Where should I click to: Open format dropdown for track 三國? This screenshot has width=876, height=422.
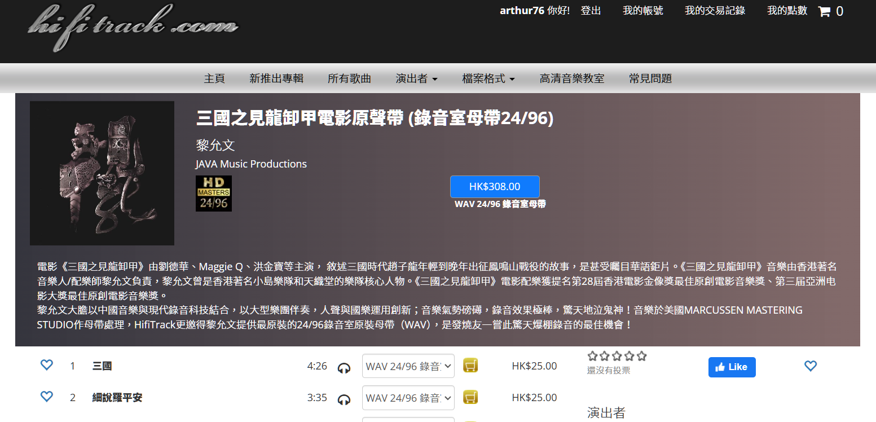(408, 366)
